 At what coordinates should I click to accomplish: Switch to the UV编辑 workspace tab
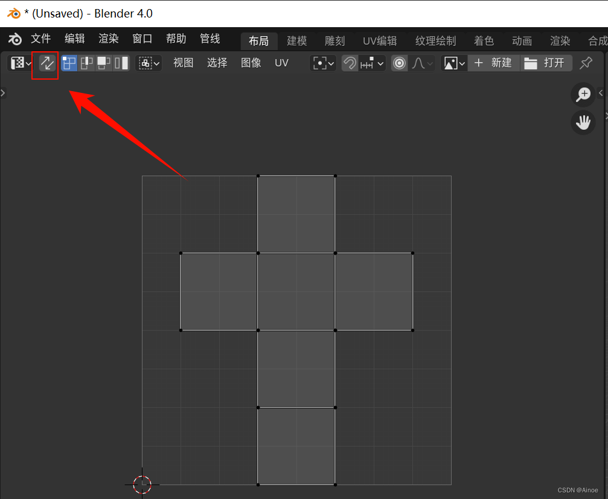tap(380, 40)
